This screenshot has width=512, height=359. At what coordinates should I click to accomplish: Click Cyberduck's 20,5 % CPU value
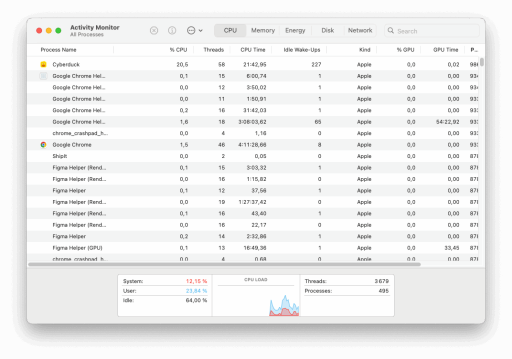(x=182, y=64)
